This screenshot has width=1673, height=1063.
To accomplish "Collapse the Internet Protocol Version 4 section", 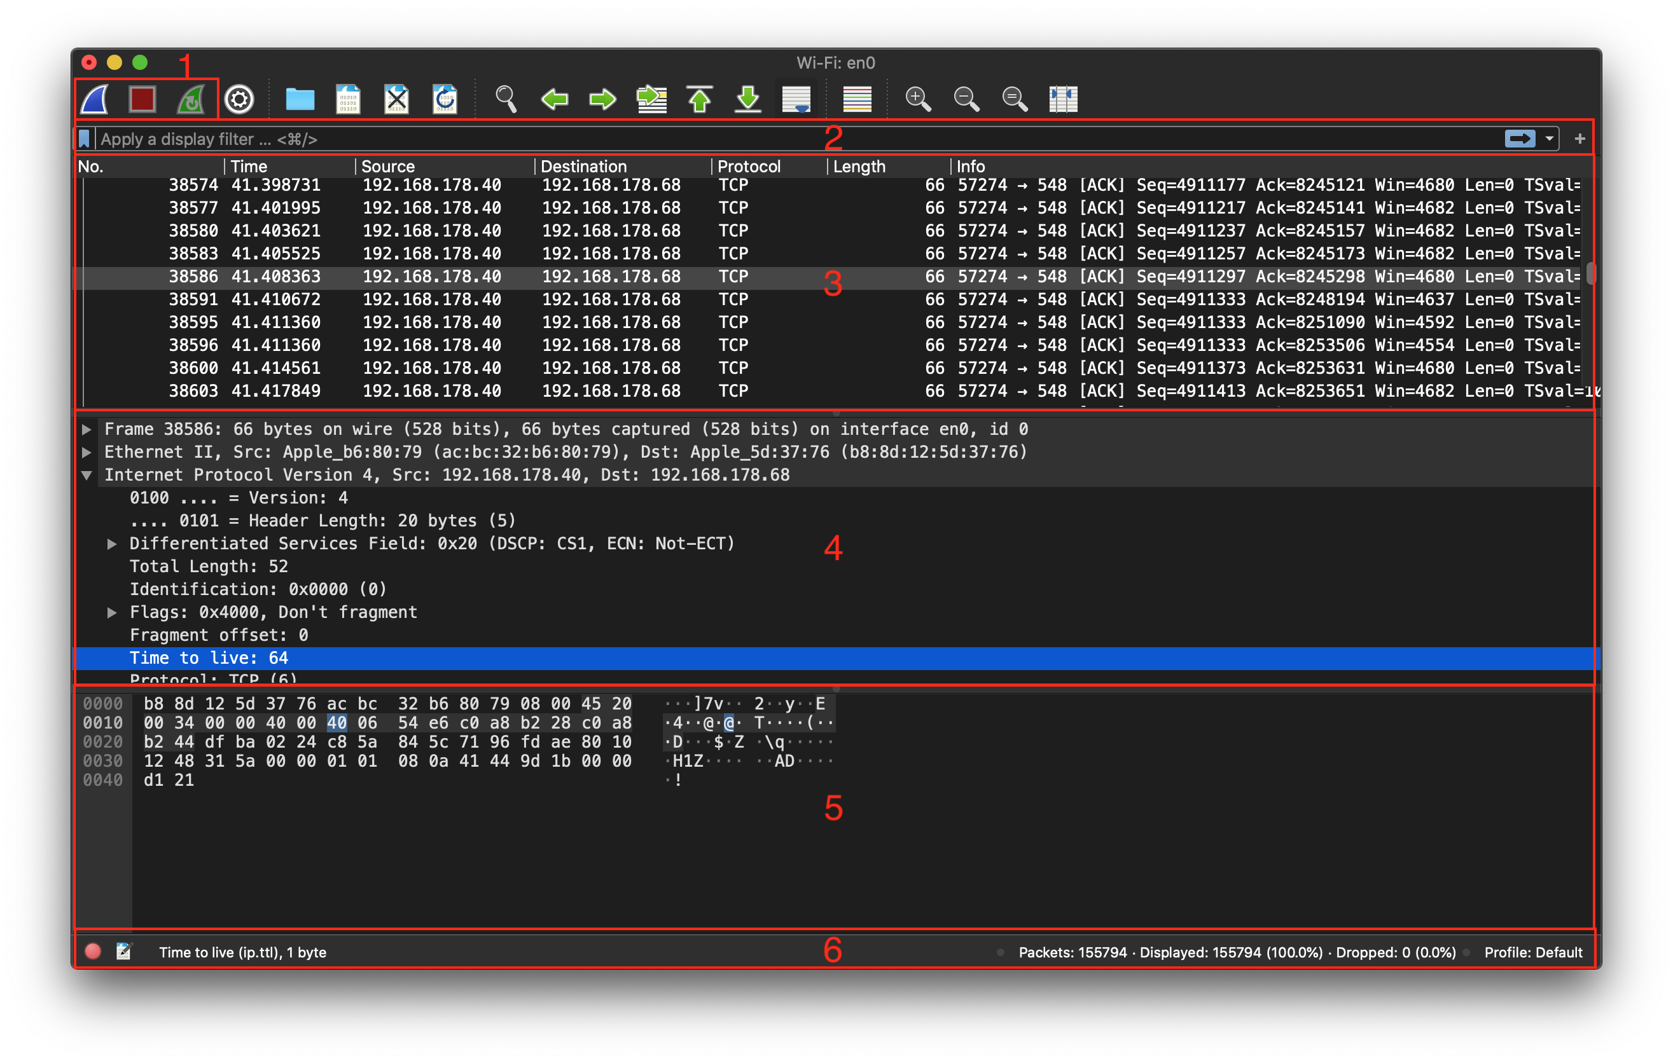I will point(88,475).
